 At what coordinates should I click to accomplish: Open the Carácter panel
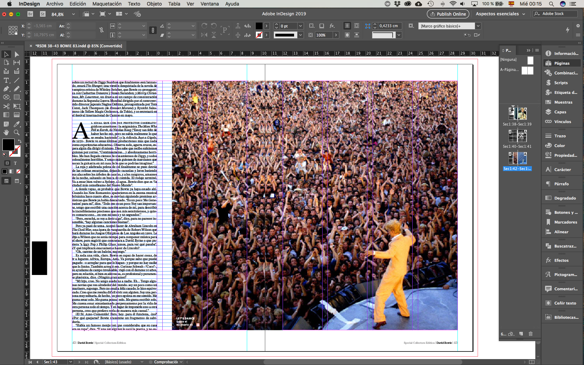point(562,170)
